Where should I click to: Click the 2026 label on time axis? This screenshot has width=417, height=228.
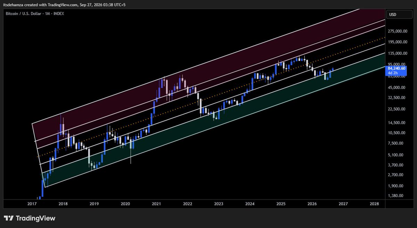coord(312,203)
